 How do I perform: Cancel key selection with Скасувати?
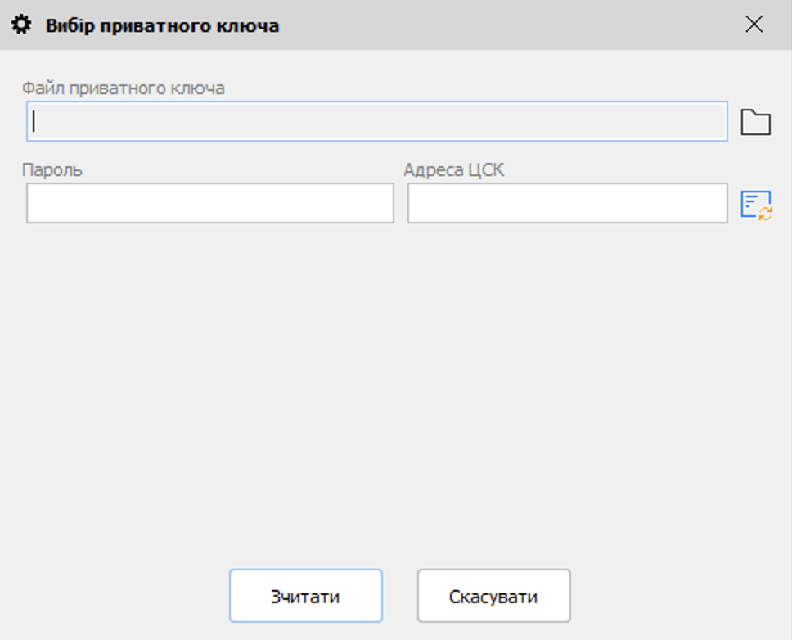(493, 596)
